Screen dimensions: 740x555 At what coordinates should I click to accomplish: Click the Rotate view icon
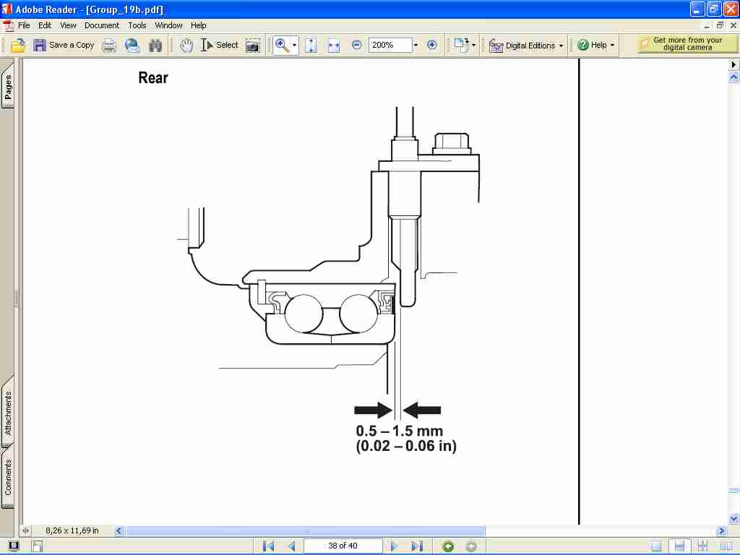461,46
